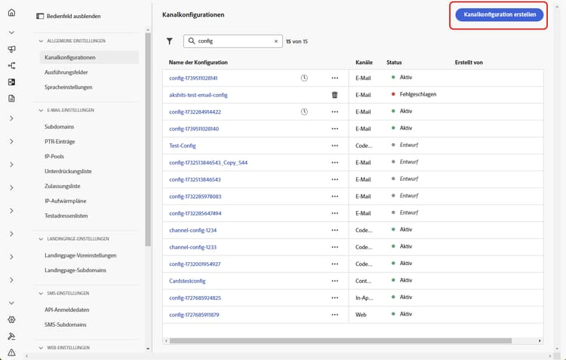
Task: Click the table's horizontal scrollbar
Action: point(352,340)
